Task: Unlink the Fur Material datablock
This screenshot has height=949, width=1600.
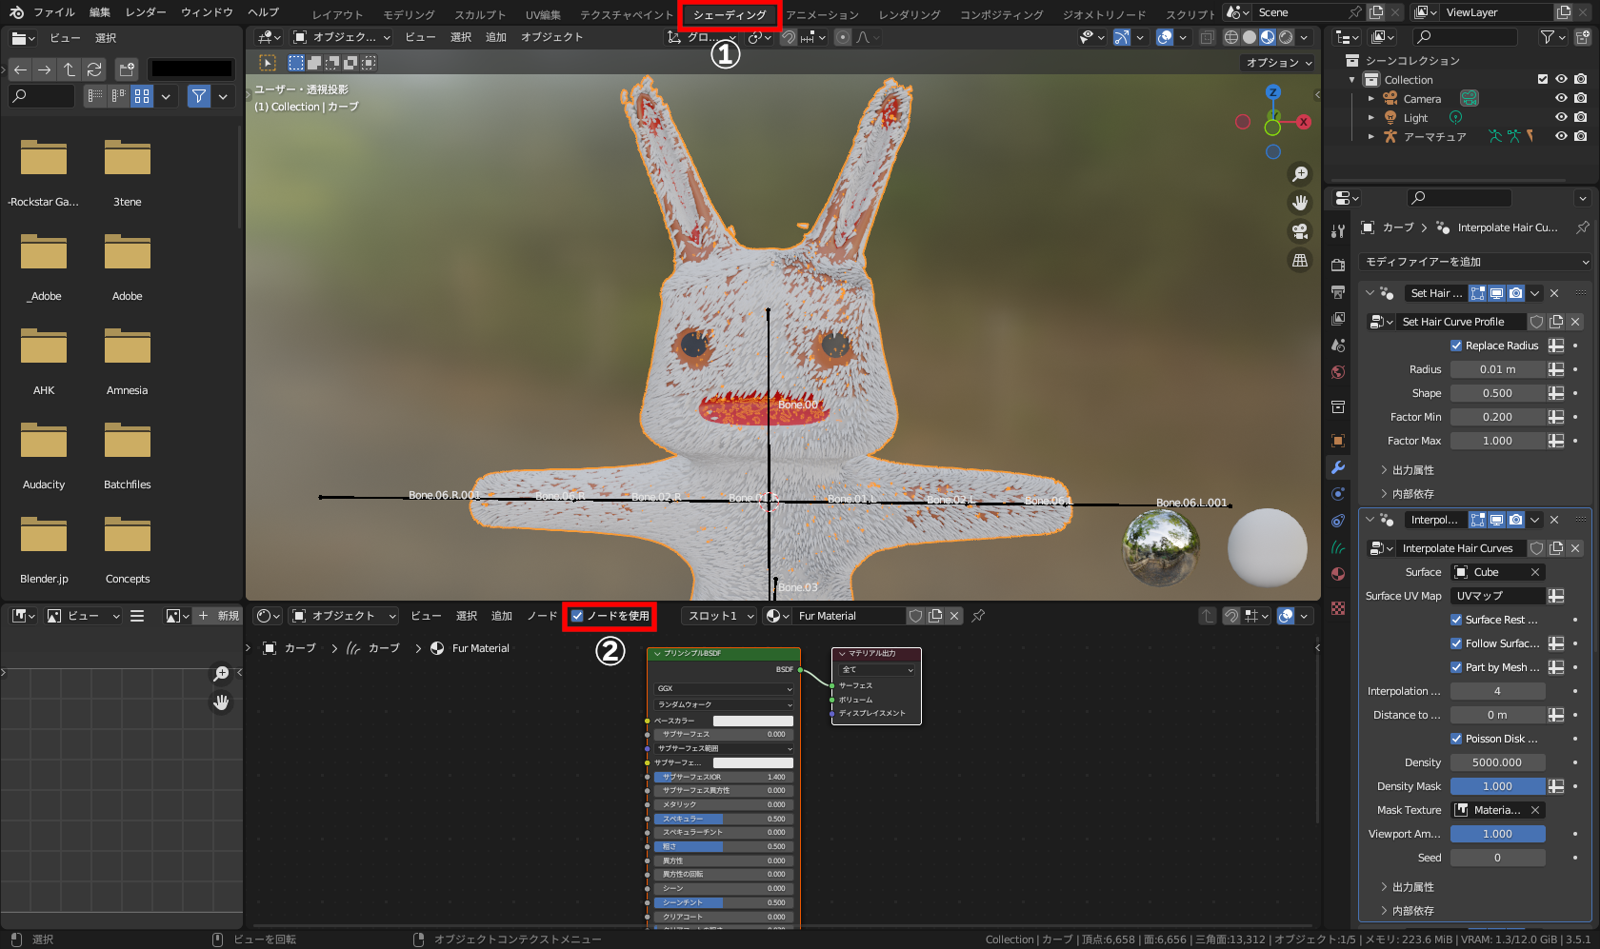Action: point(954,616)
